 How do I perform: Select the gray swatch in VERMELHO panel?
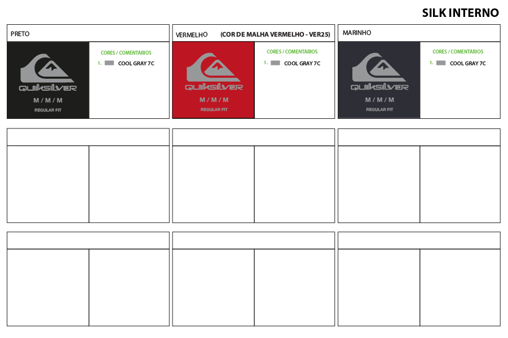275,63
